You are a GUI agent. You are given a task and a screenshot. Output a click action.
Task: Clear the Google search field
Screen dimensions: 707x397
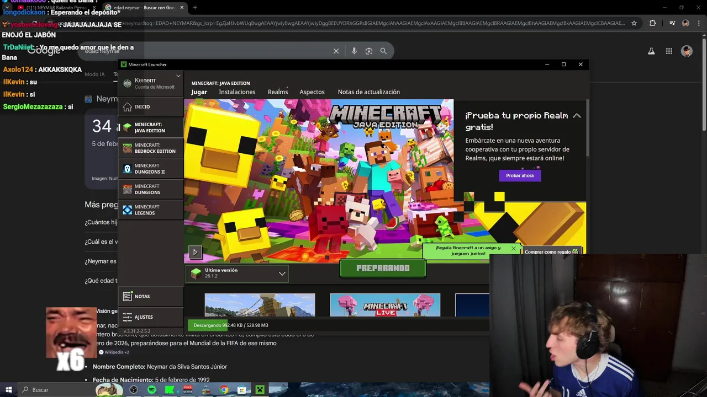tap(336, 51)
